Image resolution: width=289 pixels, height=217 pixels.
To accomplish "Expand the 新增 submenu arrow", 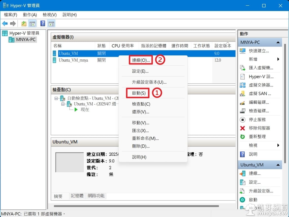I will tap(278, 59).
